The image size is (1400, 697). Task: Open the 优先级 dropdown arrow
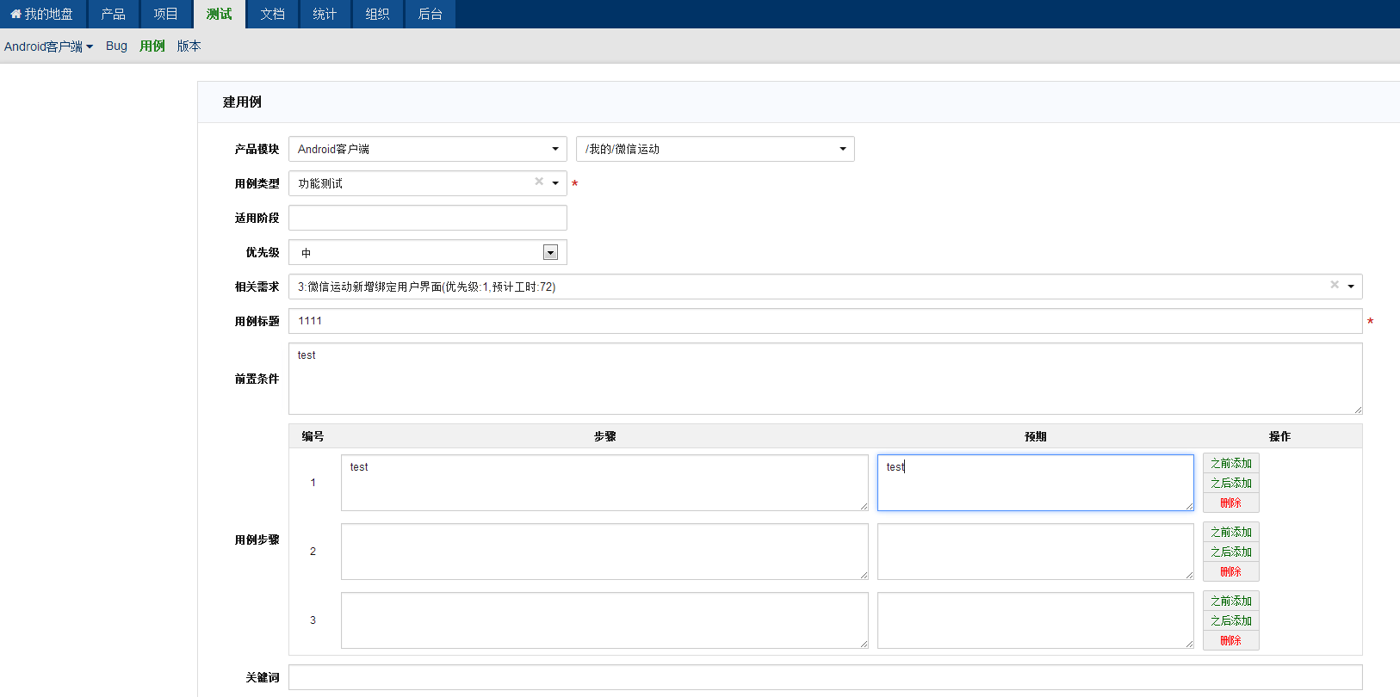550,252
